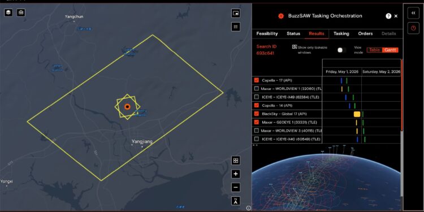
Task: Select the orange target marker on map
Action: coord(127,106)
